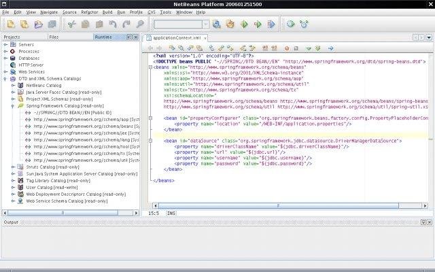Click the Save All toolbar icon
The image size is (435, 272).
click(52, 24)
